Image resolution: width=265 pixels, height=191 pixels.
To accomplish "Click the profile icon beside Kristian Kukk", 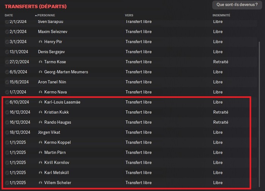I will pyautogui.click(x=41, y=112).
